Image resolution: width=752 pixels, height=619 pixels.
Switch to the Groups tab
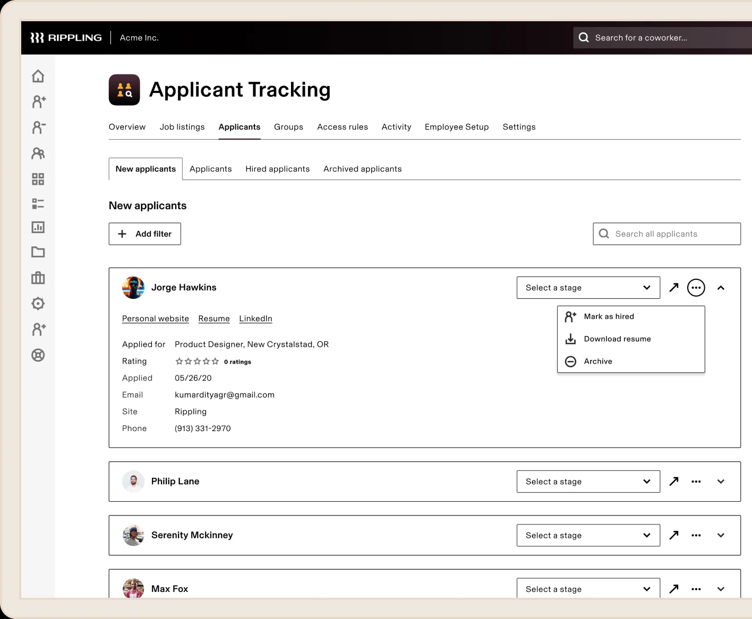288,127
